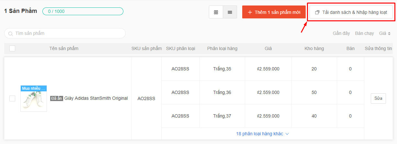Open the white Adidas shoe thumbnail
Viewport: 397px width, 144px height.
(x=34, y=101)
